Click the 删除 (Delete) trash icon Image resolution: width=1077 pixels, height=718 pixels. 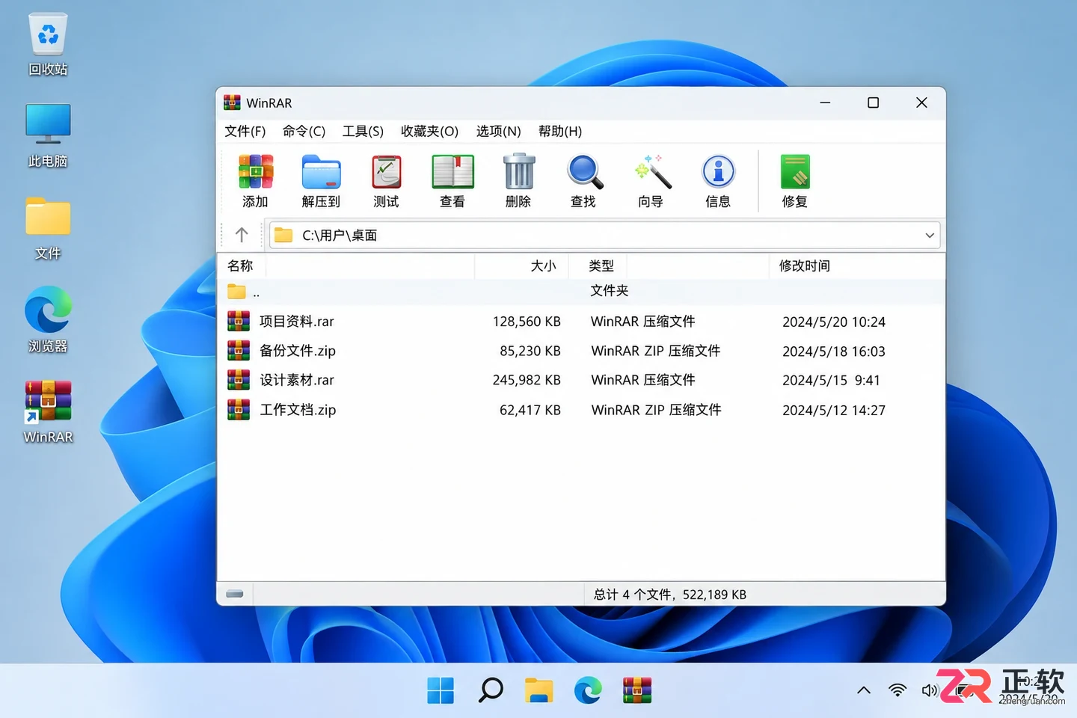tap(518, 172)
